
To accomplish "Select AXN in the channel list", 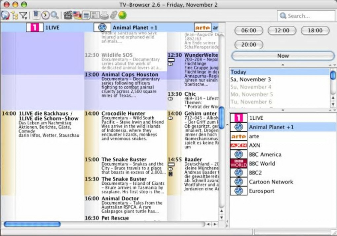I will coord(283,145).
